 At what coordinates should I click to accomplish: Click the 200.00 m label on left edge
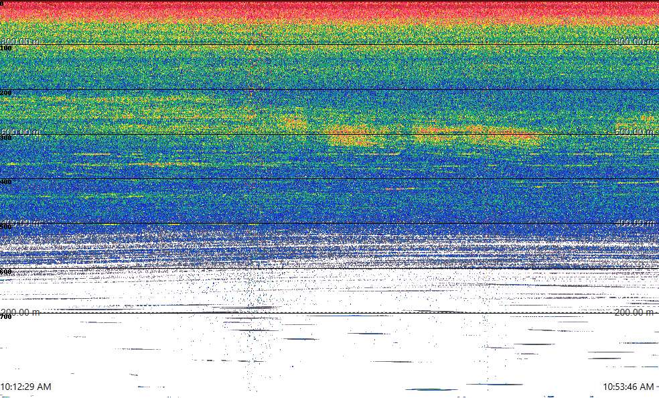point(20,312)
